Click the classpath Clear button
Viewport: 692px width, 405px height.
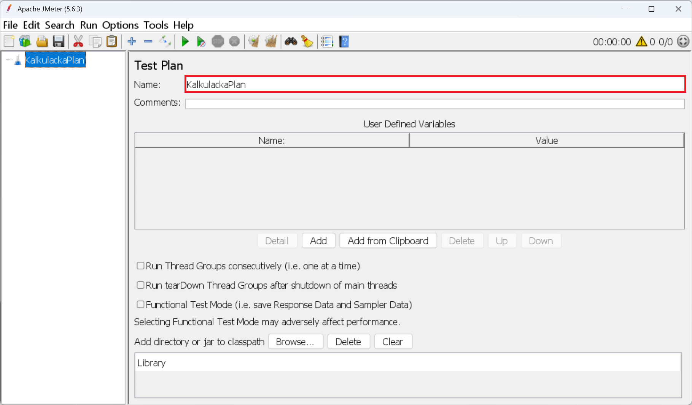393,342
